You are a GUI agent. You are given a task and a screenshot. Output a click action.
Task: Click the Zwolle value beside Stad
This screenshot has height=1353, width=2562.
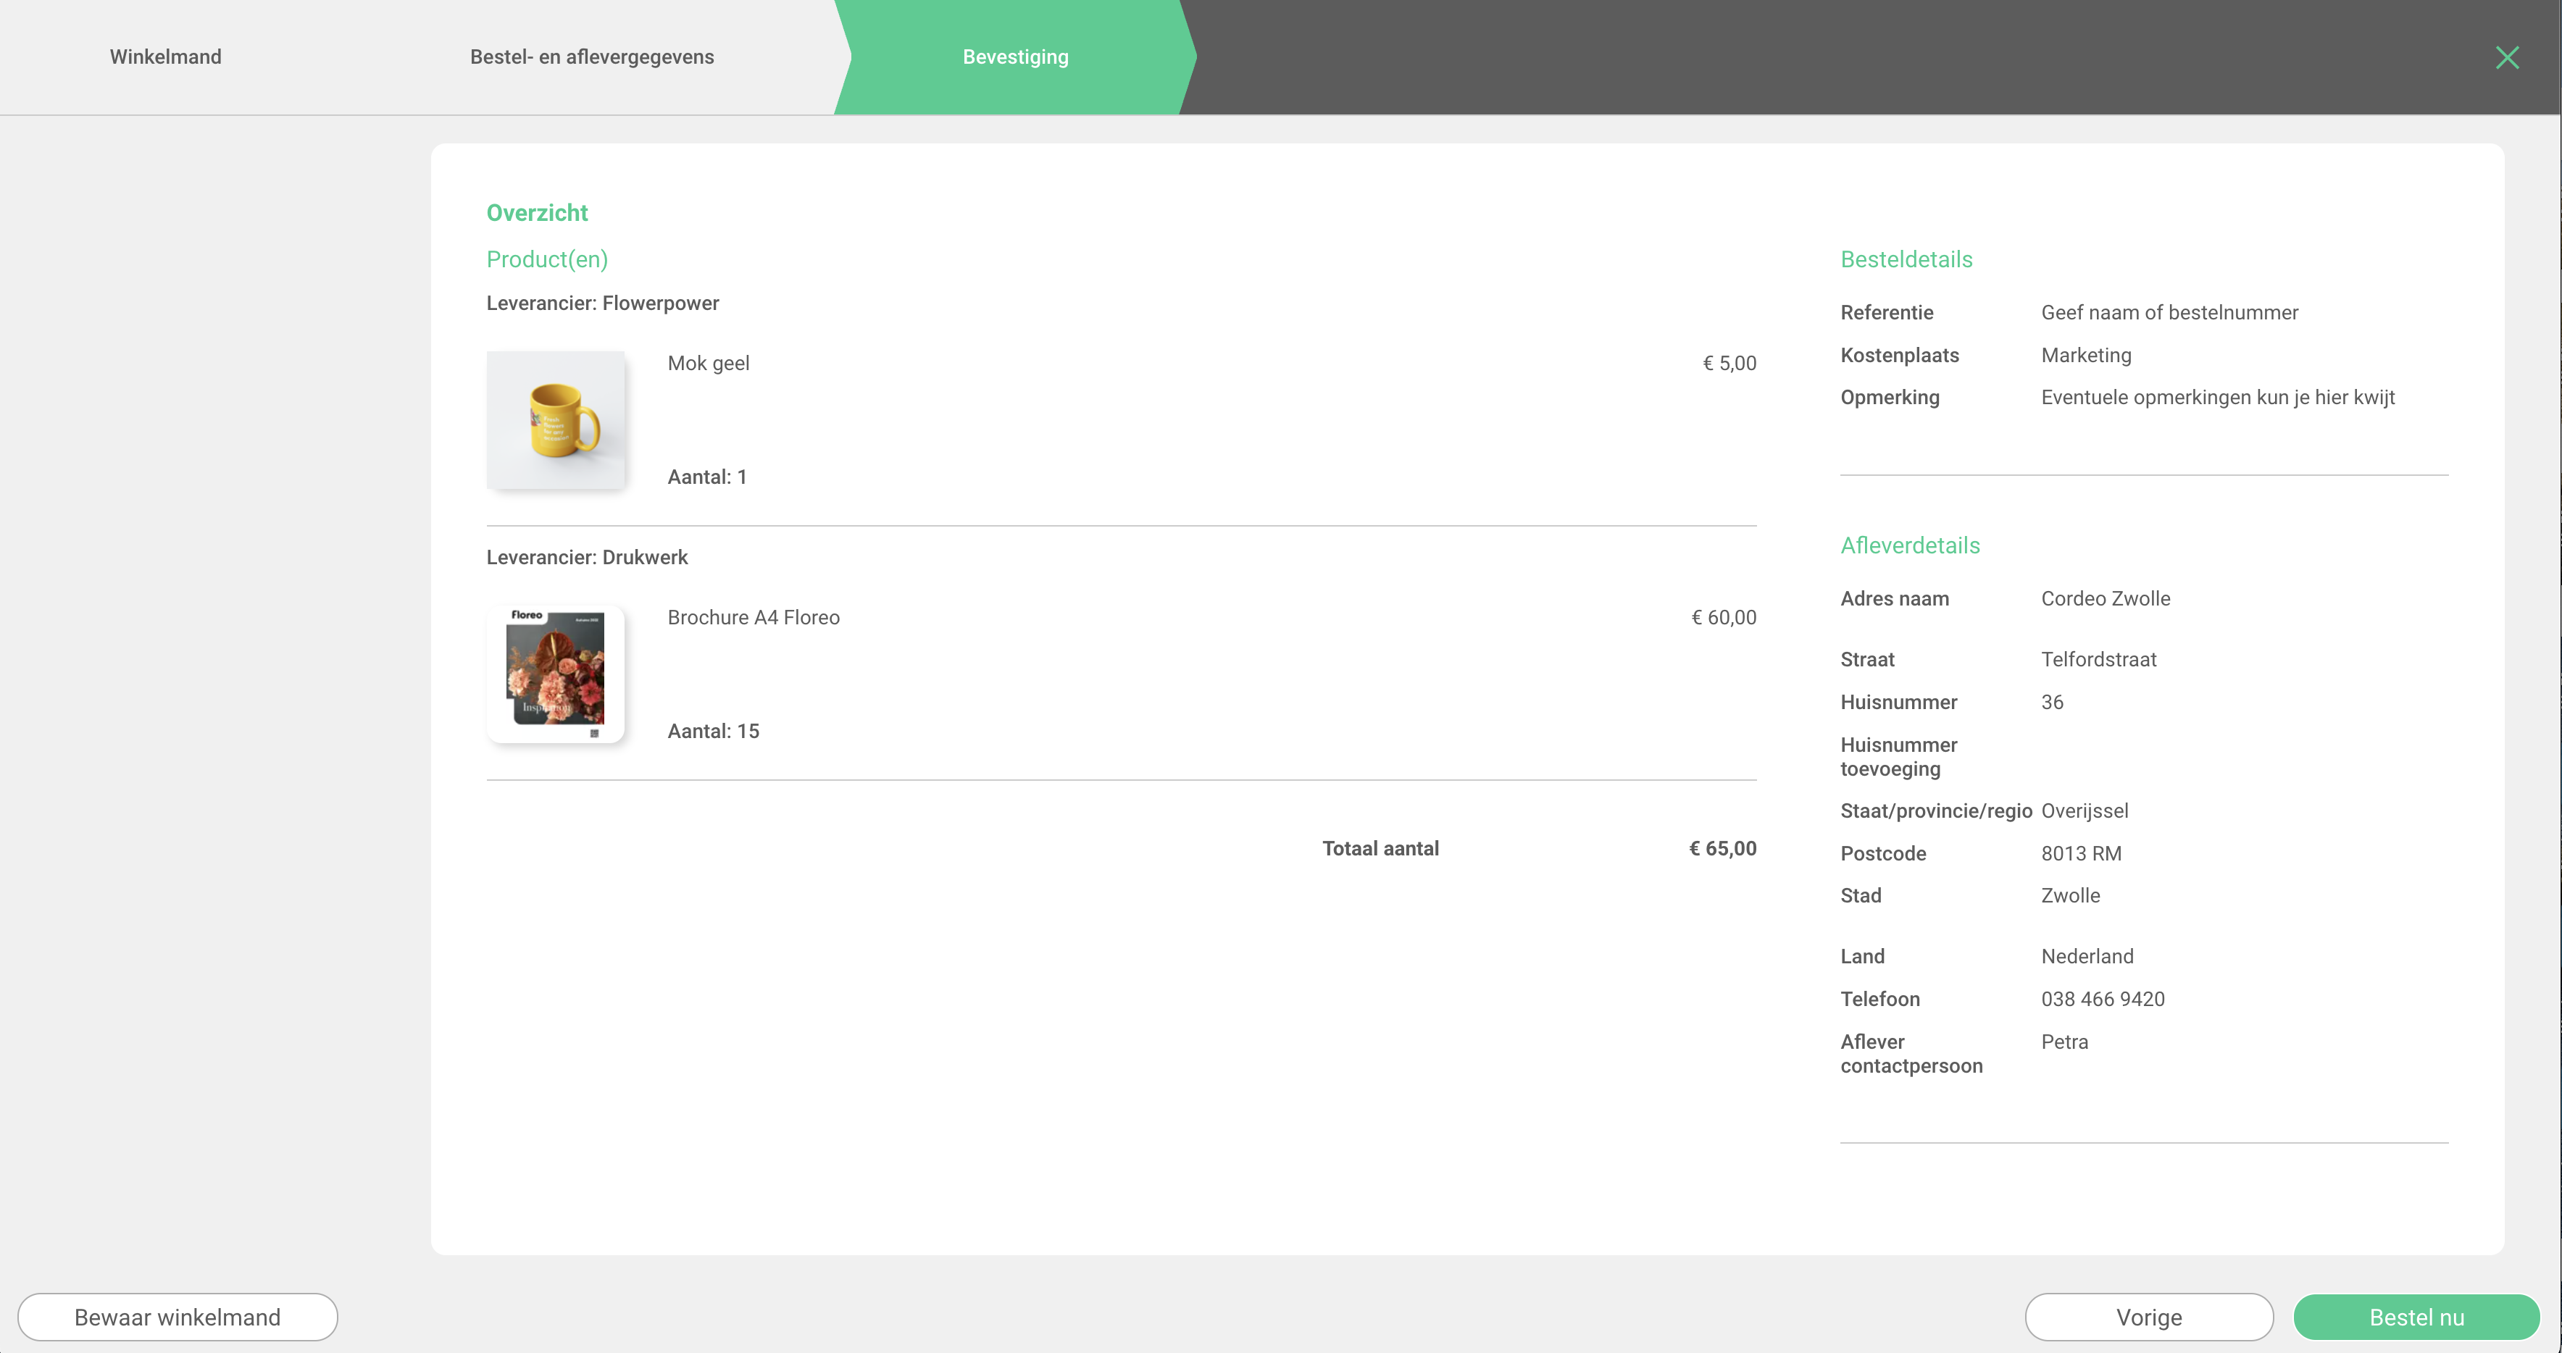(x=2070, y=896)
